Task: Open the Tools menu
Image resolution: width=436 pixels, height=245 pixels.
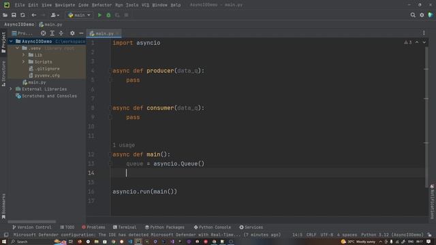Action: [x=131, y=5]
